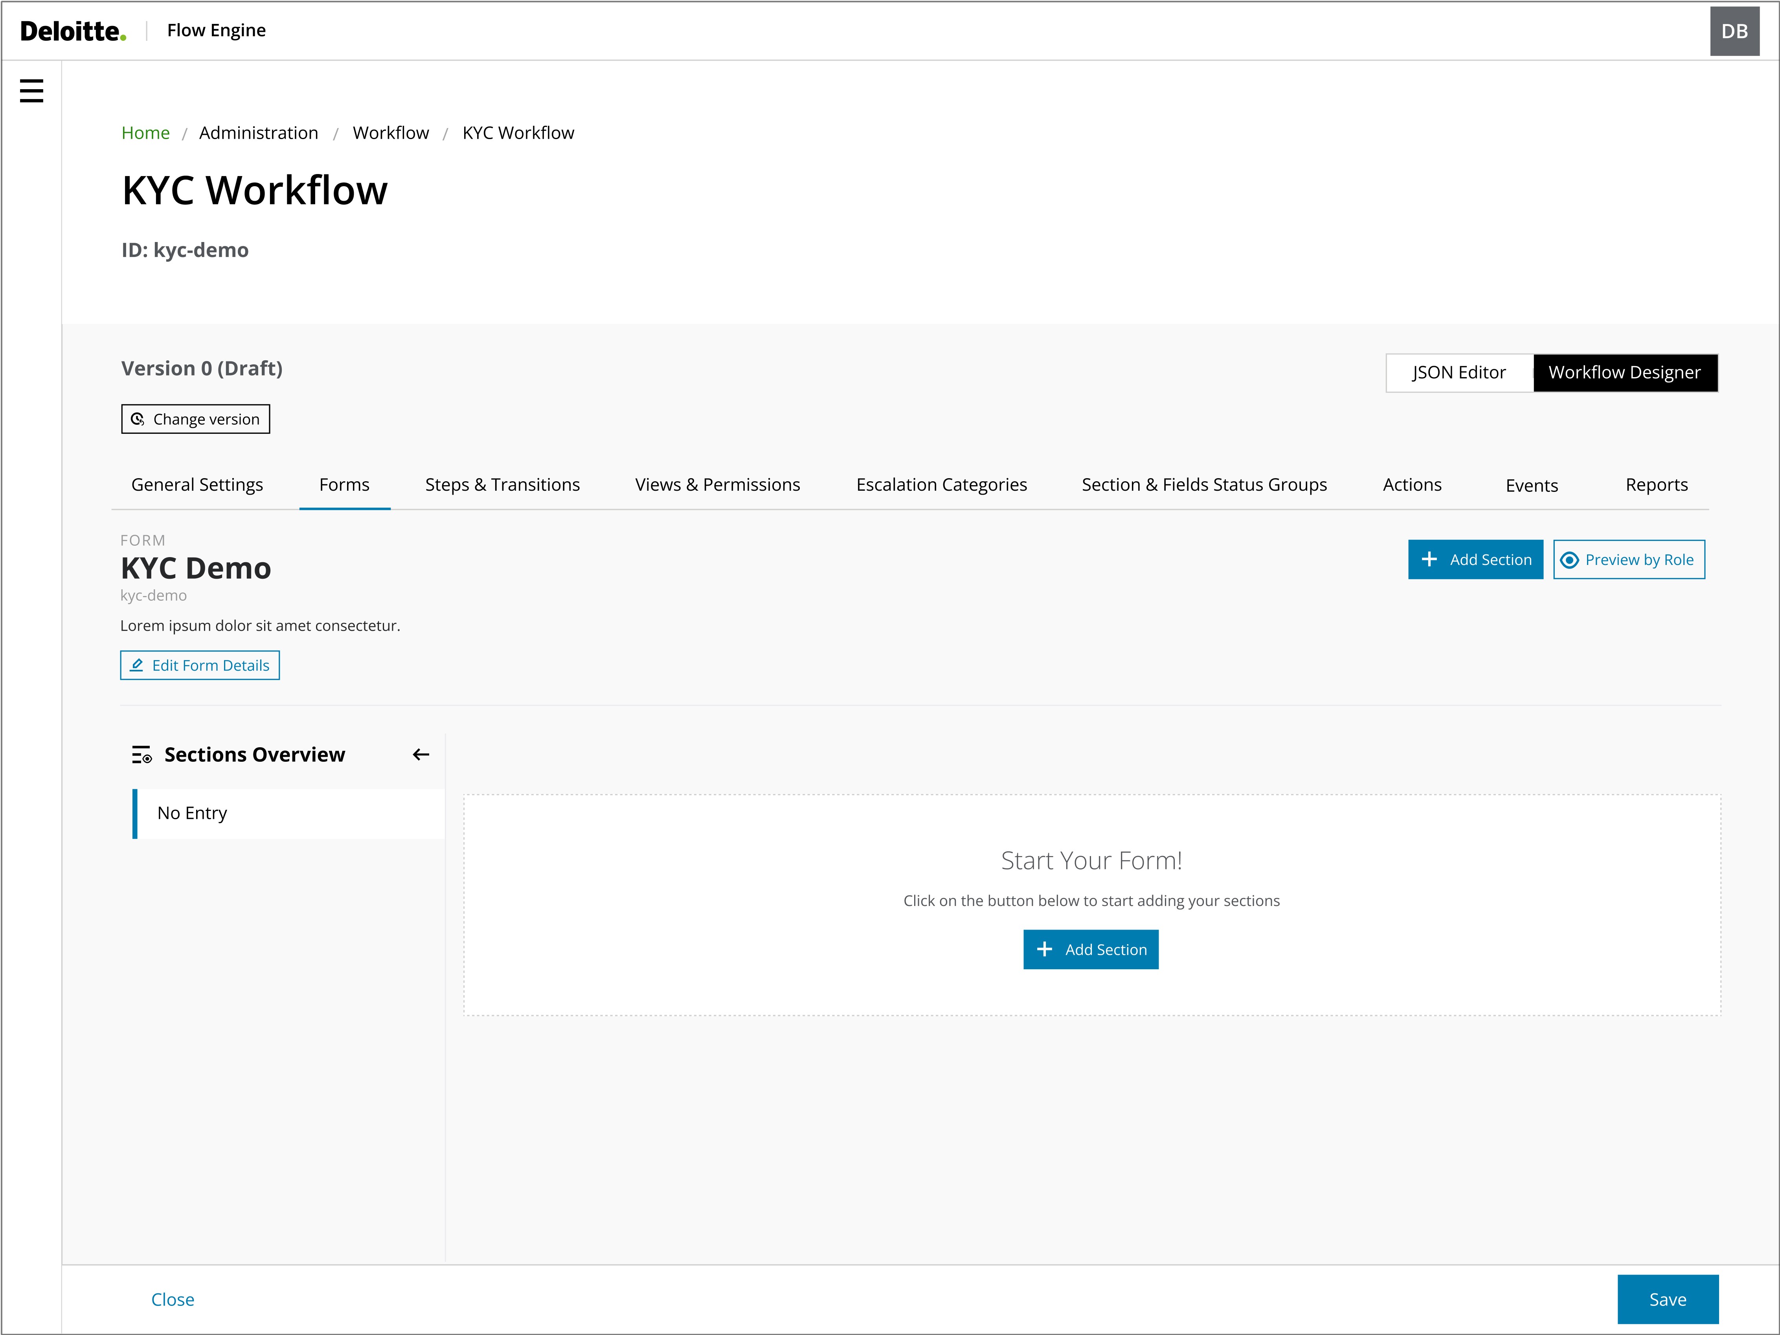The image size is (1780, 1335).
Task: Click the Deloitte logo
Action: (73, 31)
